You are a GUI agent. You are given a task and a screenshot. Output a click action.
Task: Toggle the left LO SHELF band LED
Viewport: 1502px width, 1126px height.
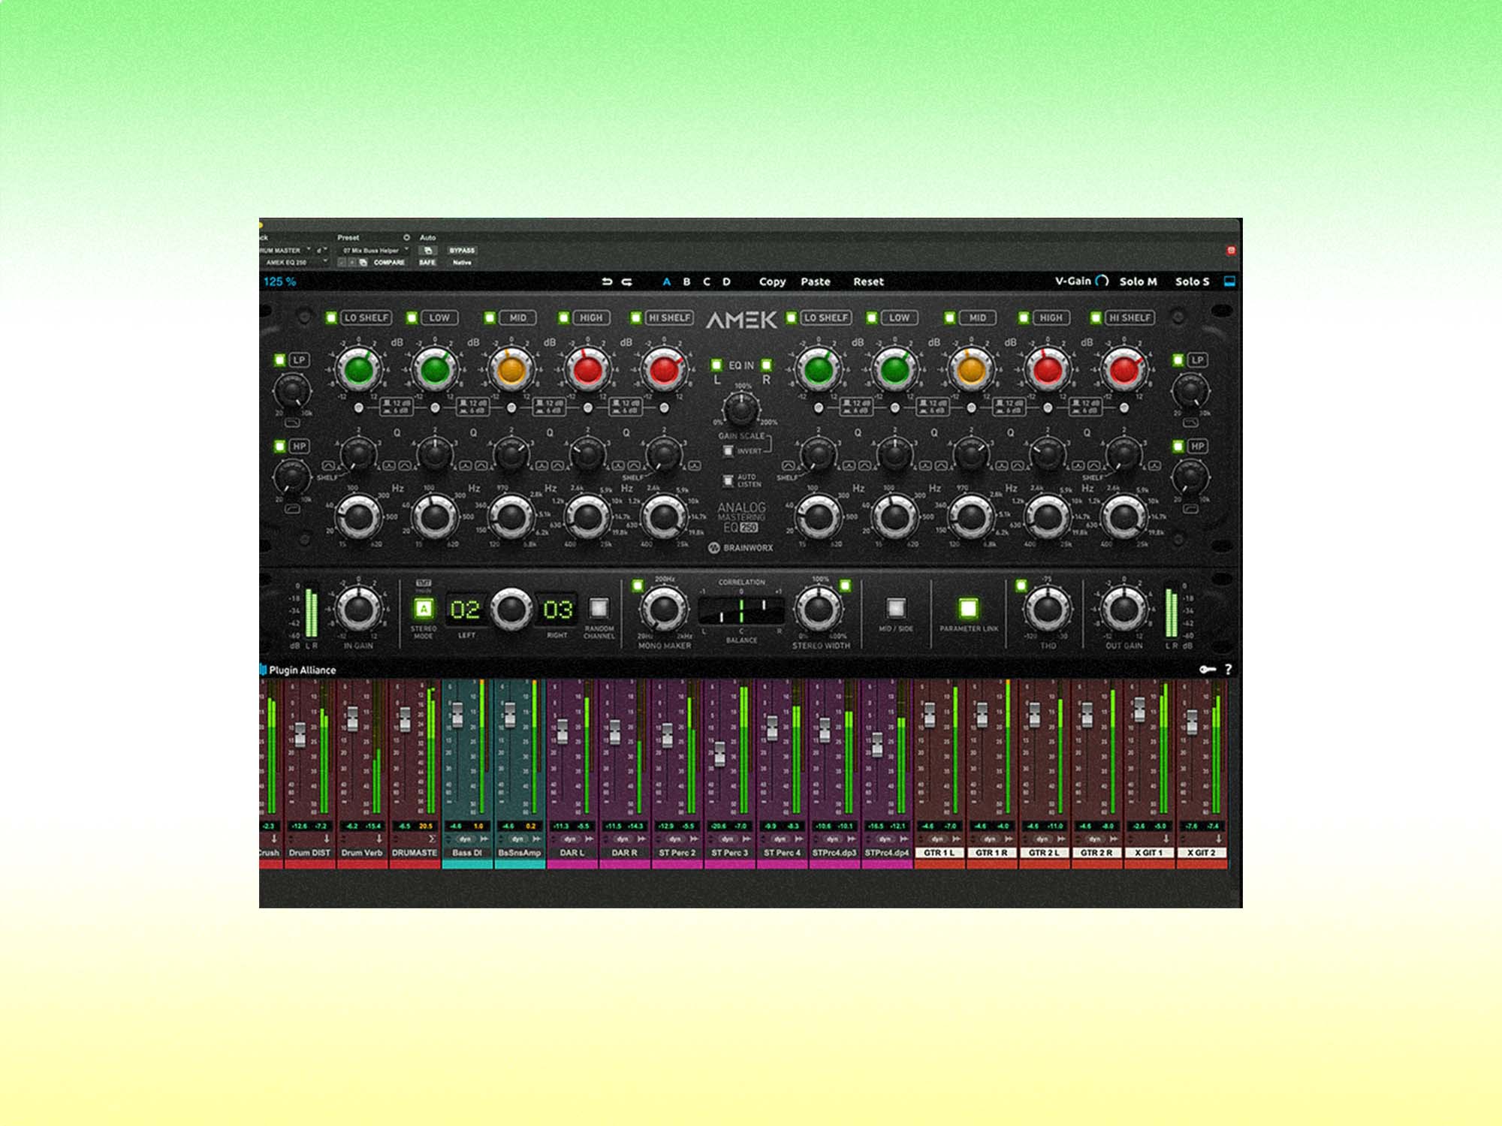[x=331, y=318]
